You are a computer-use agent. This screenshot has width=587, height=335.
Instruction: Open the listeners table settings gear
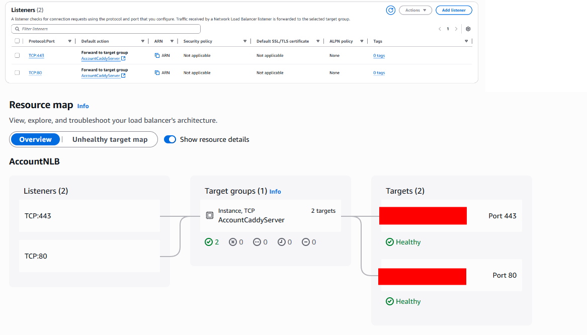(468, 29)
